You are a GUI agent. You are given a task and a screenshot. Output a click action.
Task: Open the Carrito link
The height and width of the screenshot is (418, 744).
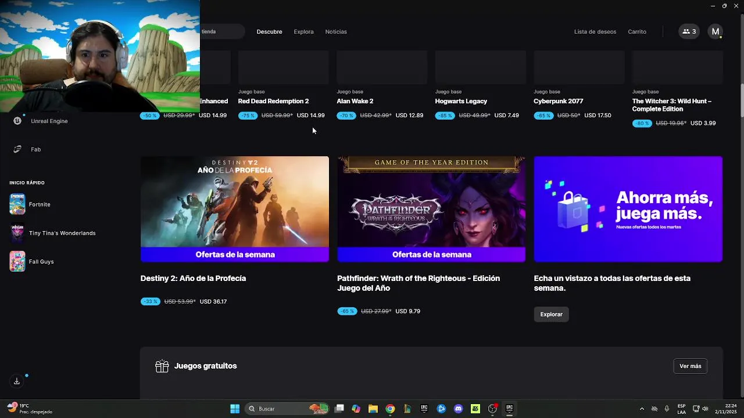637,31
